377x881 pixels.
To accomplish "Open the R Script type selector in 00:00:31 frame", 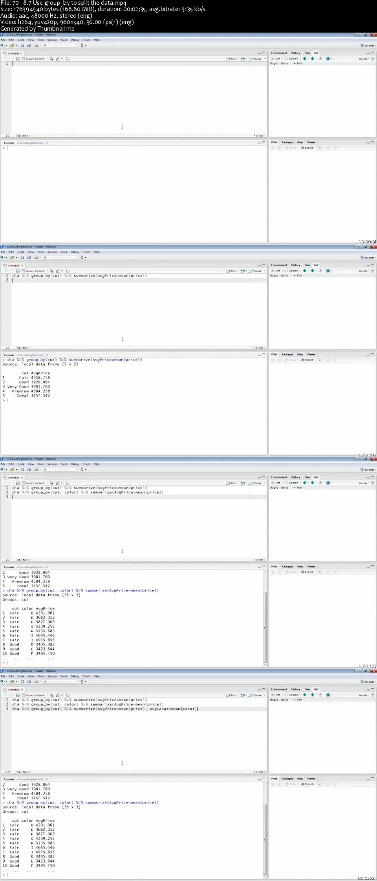I will pyautogui.click(x=260, y=136).
